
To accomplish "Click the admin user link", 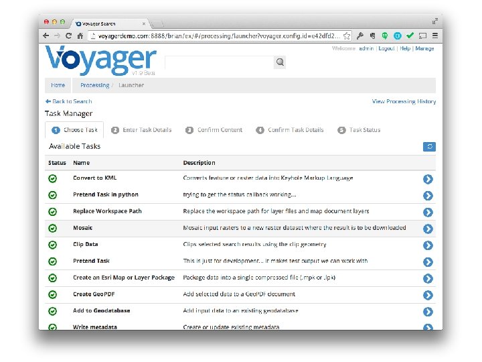I will [366, 48].
